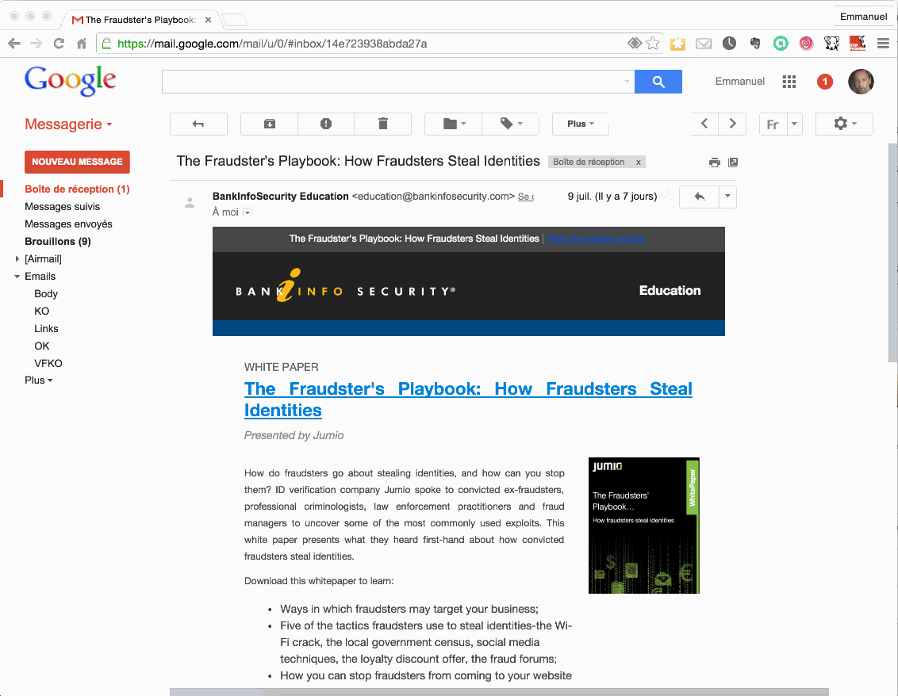Open Boîte de réception (1)
Viewport: 898px width, 696px height.
click(x=77, y=189)
